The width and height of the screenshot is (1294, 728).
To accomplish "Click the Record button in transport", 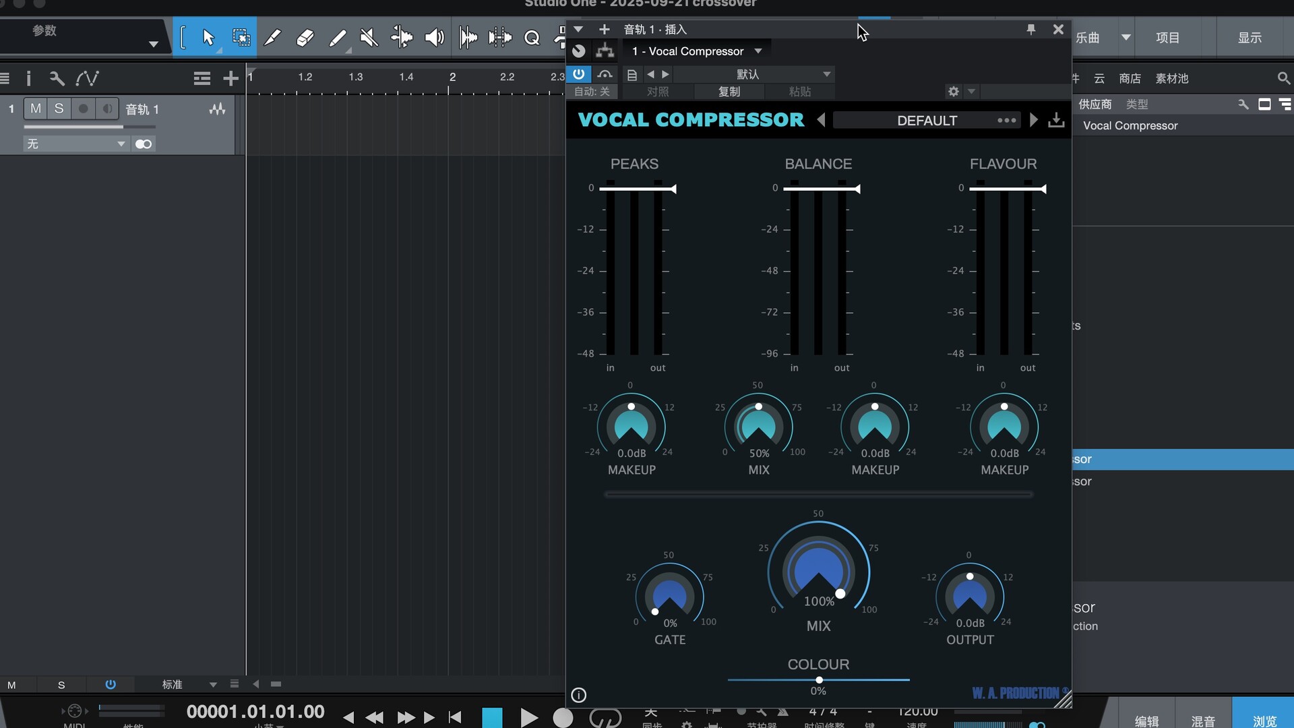I will pyautogui.click(x=563, y=718).
